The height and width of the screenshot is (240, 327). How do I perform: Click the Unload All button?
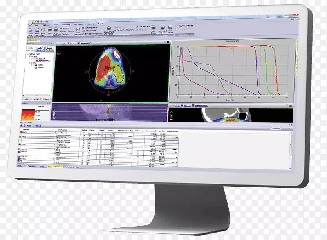click(x=46, y=99)
